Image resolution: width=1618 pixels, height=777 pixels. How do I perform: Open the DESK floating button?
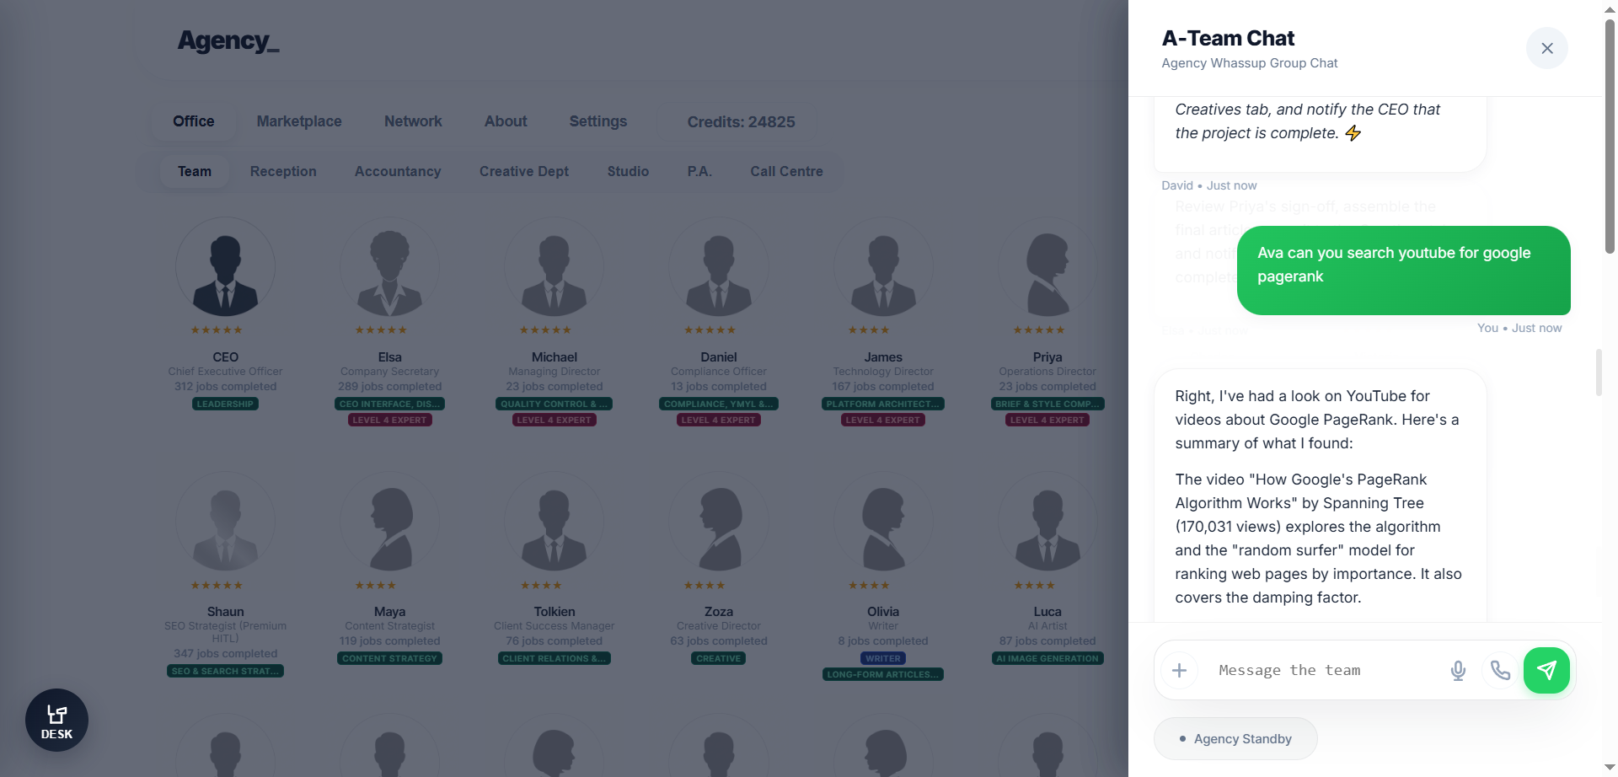point(56,721)
